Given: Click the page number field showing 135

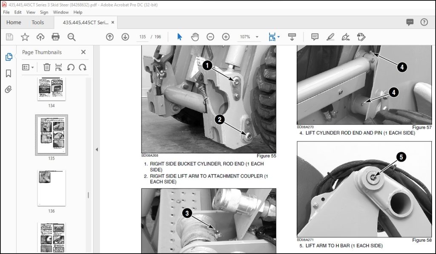Looking at the screenshot, I should (143, 37).
